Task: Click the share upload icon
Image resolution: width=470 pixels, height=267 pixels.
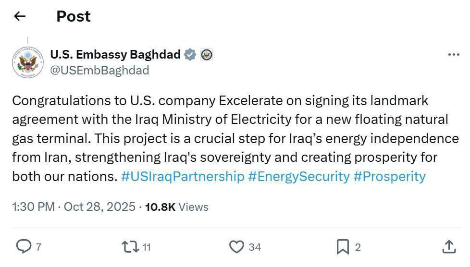Action: click(x=448, y=247)
